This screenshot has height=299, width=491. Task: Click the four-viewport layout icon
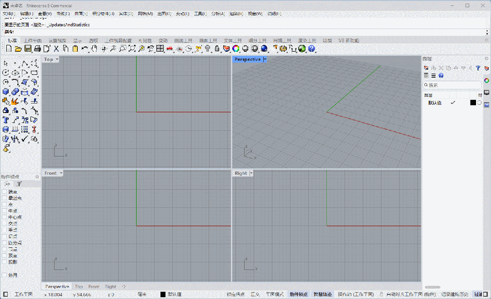160,49
